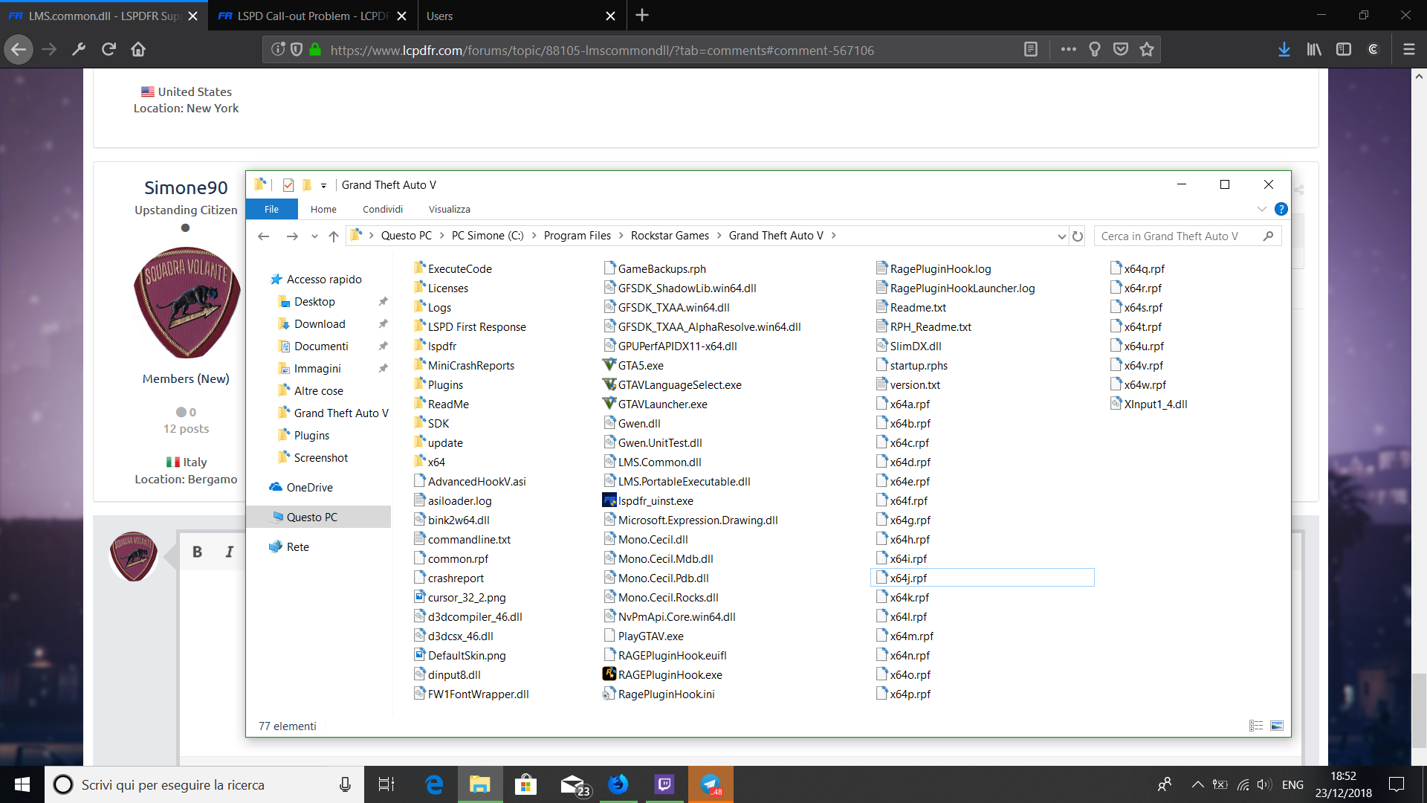Open the Visualizza ribbon tab

[x=449, y=210]
